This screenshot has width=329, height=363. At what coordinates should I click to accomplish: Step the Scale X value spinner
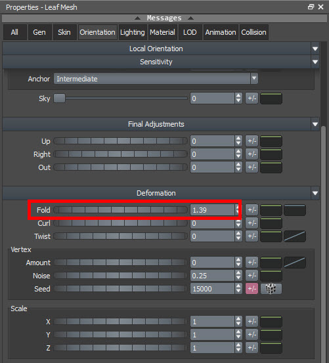(x=238, y=322)
